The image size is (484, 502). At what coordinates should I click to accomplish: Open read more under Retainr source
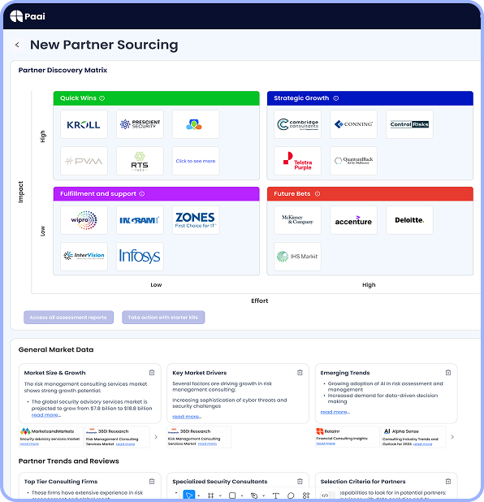326,444
